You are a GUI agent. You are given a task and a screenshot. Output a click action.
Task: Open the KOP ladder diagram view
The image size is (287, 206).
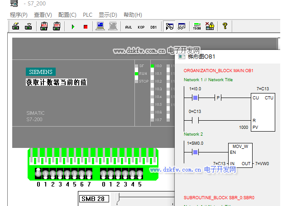click(x=141, y=27)
